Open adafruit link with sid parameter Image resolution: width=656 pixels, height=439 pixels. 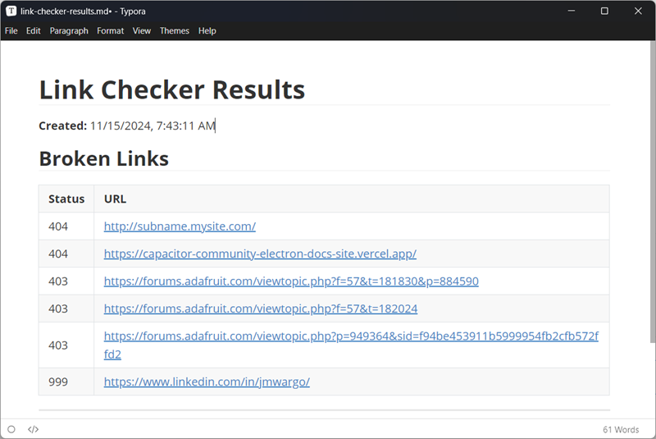[x=351, y=345]
